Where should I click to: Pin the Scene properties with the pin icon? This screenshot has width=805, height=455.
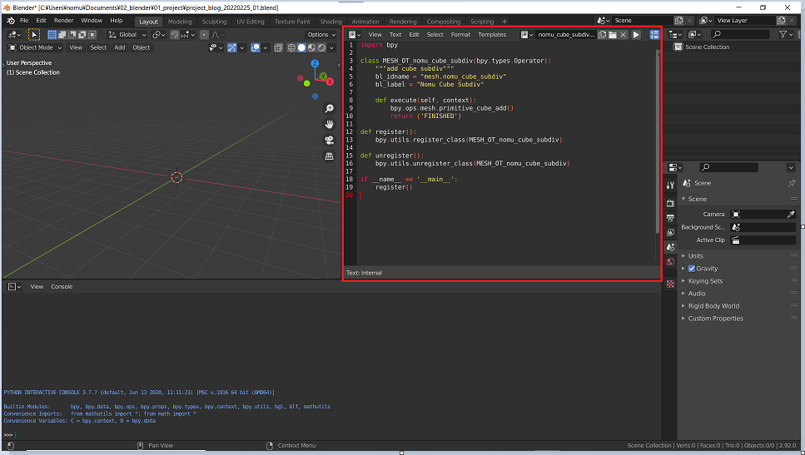[792, 183]
